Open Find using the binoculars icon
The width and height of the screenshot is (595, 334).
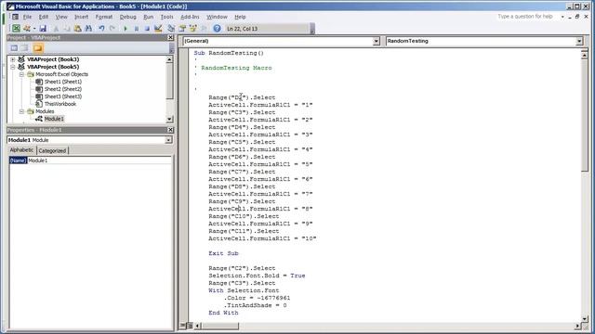(88, 29)
